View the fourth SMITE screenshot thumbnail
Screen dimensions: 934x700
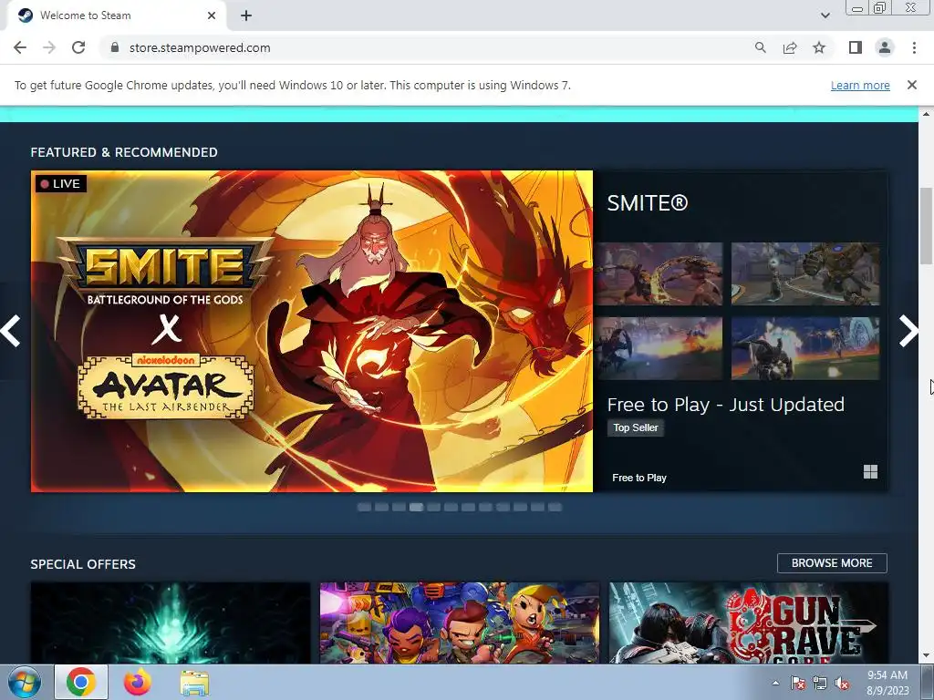point(804,348)
